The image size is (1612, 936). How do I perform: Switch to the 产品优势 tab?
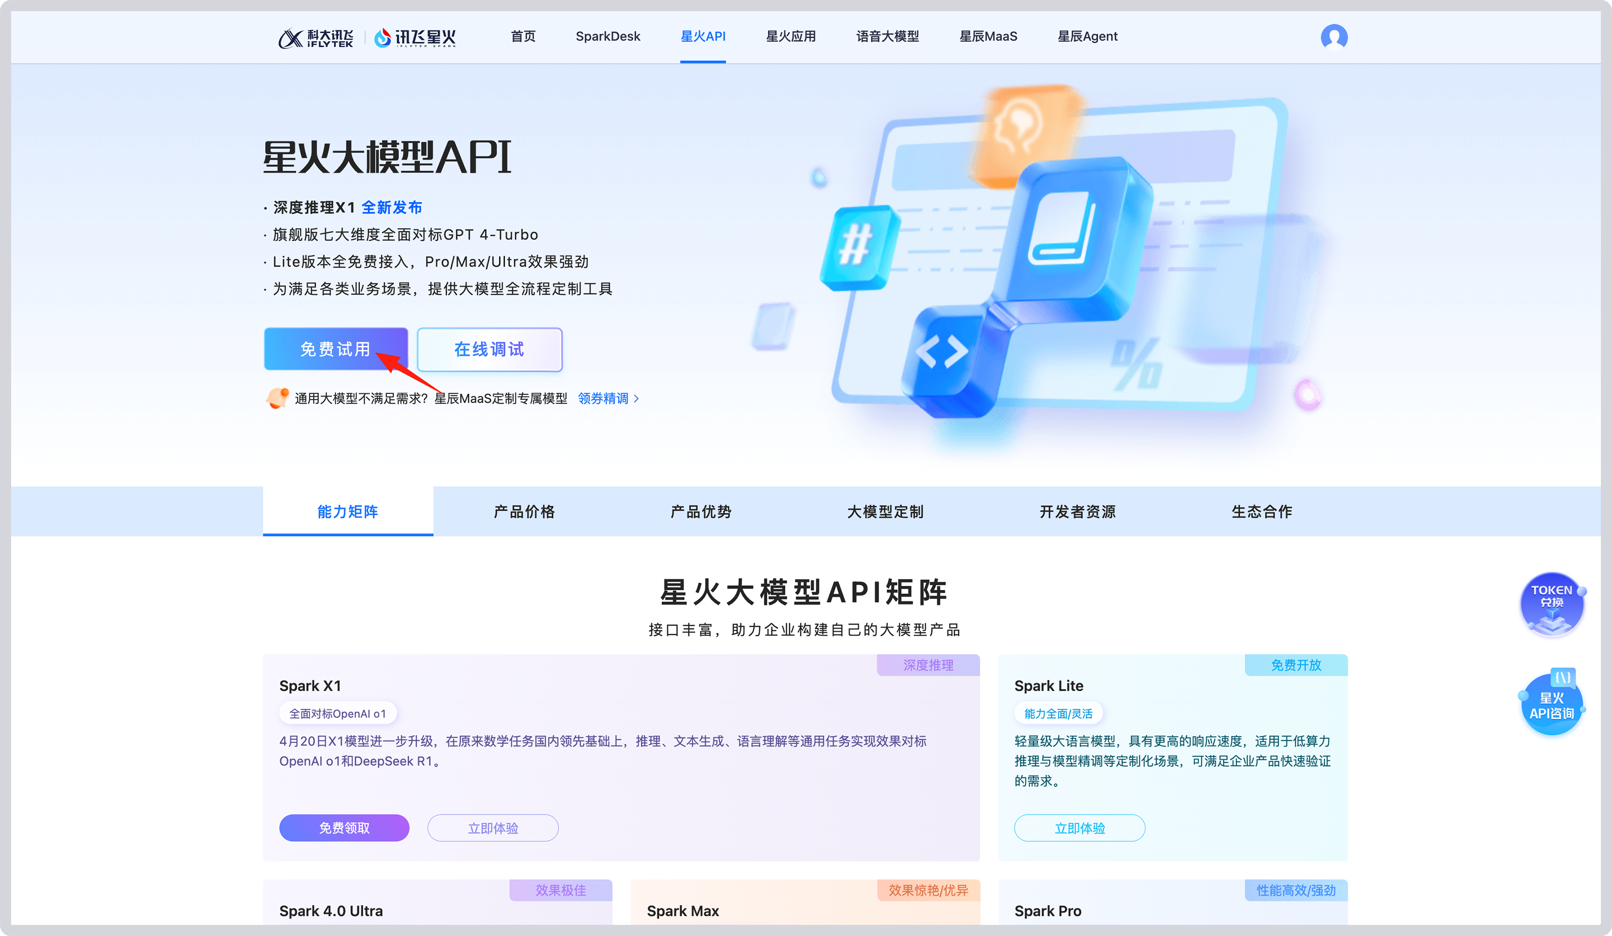click(700, 511)
